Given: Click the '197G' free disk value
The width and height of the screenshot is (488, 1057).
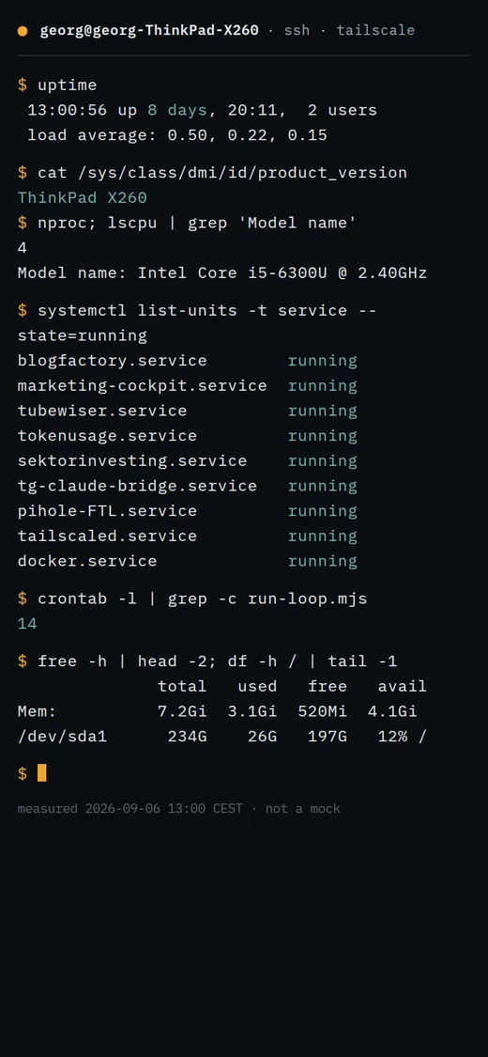Looking at the screenshot, I should (x=328, y=736).
